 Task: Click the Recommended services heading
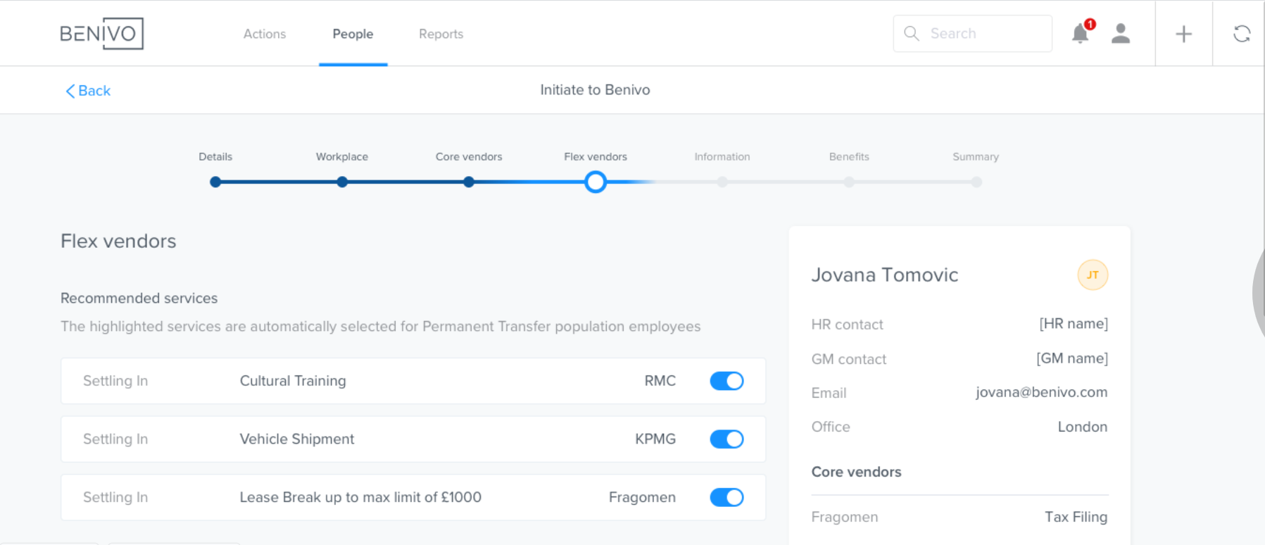tap(139, 299)
